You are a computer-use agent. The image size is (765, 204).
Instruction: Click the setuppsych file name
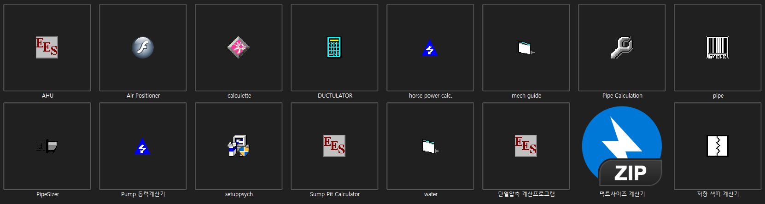click(239, 194)
